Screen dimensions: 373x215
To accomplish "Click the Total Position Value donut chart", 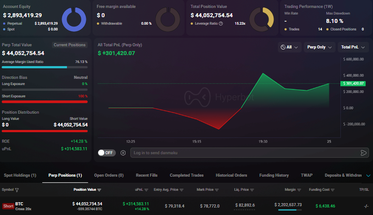I will coord(262,19).
